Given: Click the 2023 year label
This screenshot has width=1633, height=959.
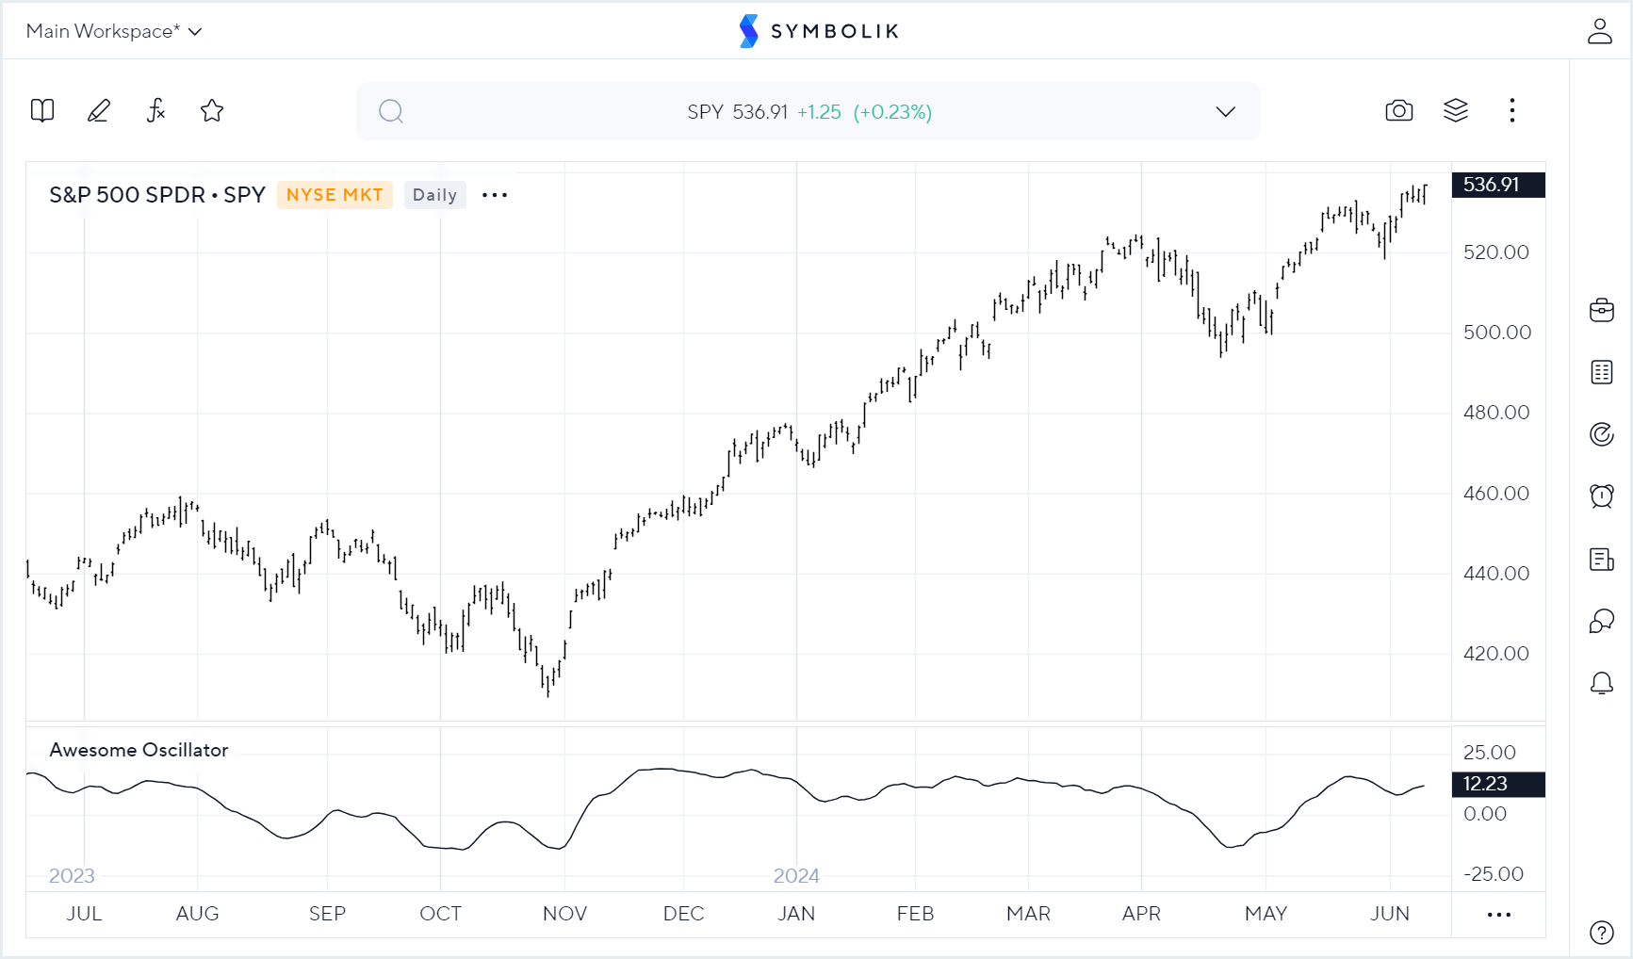Looking at the screenshot, I should (x=72, y=876).
